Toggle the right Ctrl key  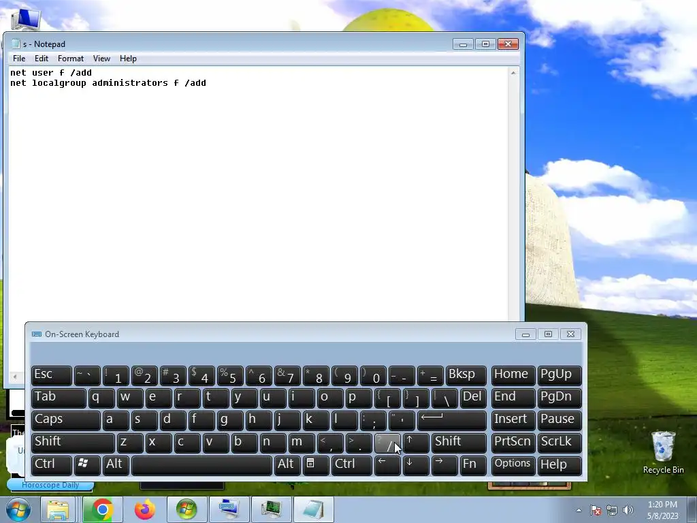(x=352, y=465)
